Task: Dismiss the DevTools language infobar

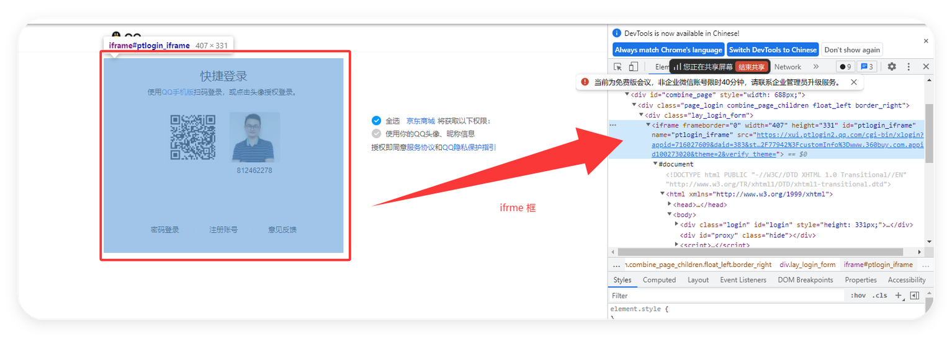Action: pos(926,41)
